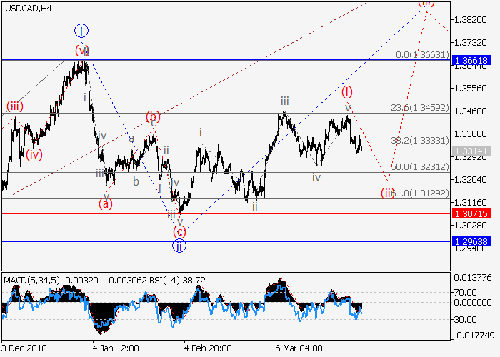Select the black 1.36618 price tag
Viewport: 500px width, 357px height.
pyautogui.click(x=471, y=61)
